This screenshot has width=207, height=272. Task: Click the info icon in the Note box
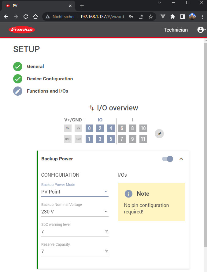pos(129,194)
